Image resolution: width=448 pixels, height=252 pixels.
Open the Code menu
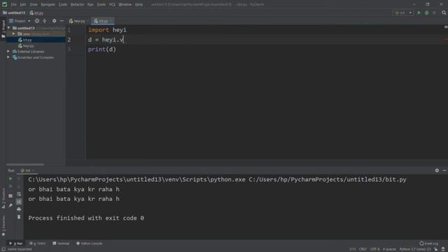click(63, 5)
